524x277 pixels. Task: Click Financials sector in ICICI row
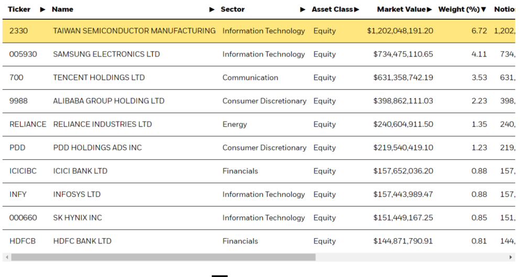pyautogui.click(x=241, y=171)
